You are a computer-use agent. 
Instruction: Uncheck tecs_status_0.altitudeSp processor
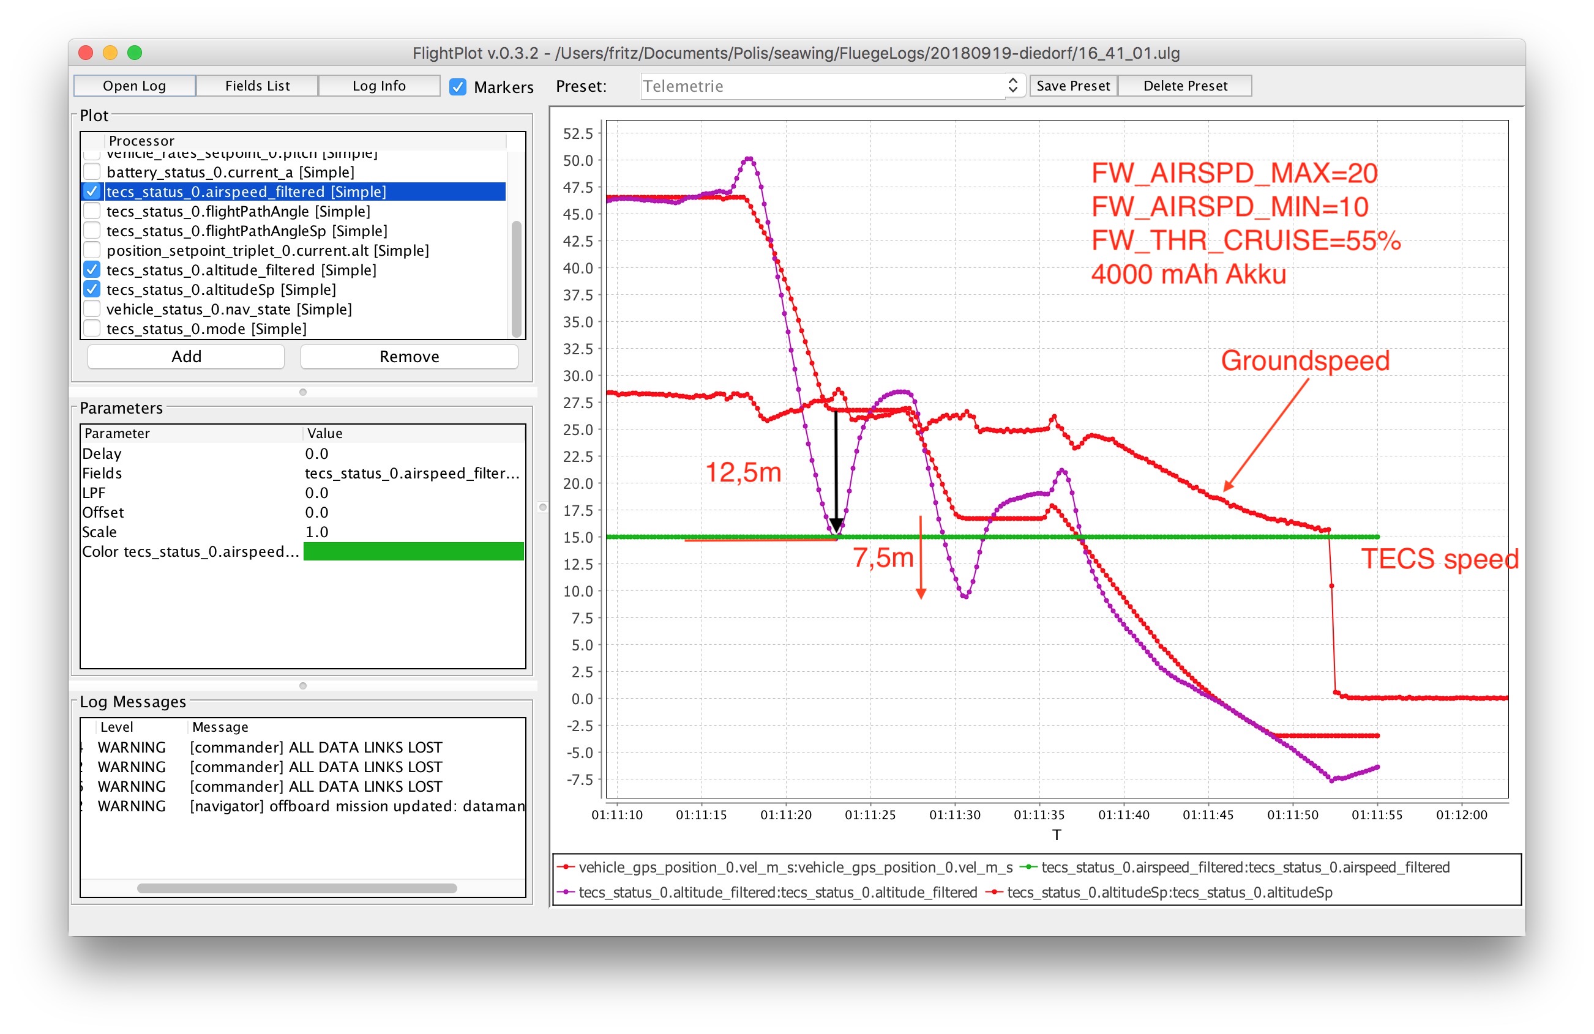92,289
